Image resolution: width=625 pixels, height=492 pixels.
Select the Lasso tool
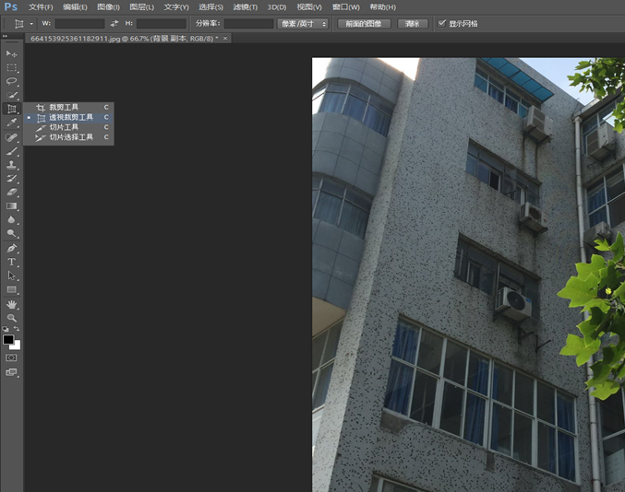tap(12, 81)
